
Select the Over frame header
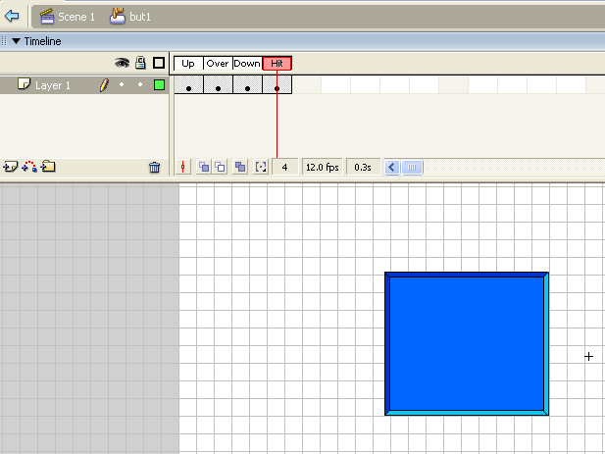tap(218, 64)
